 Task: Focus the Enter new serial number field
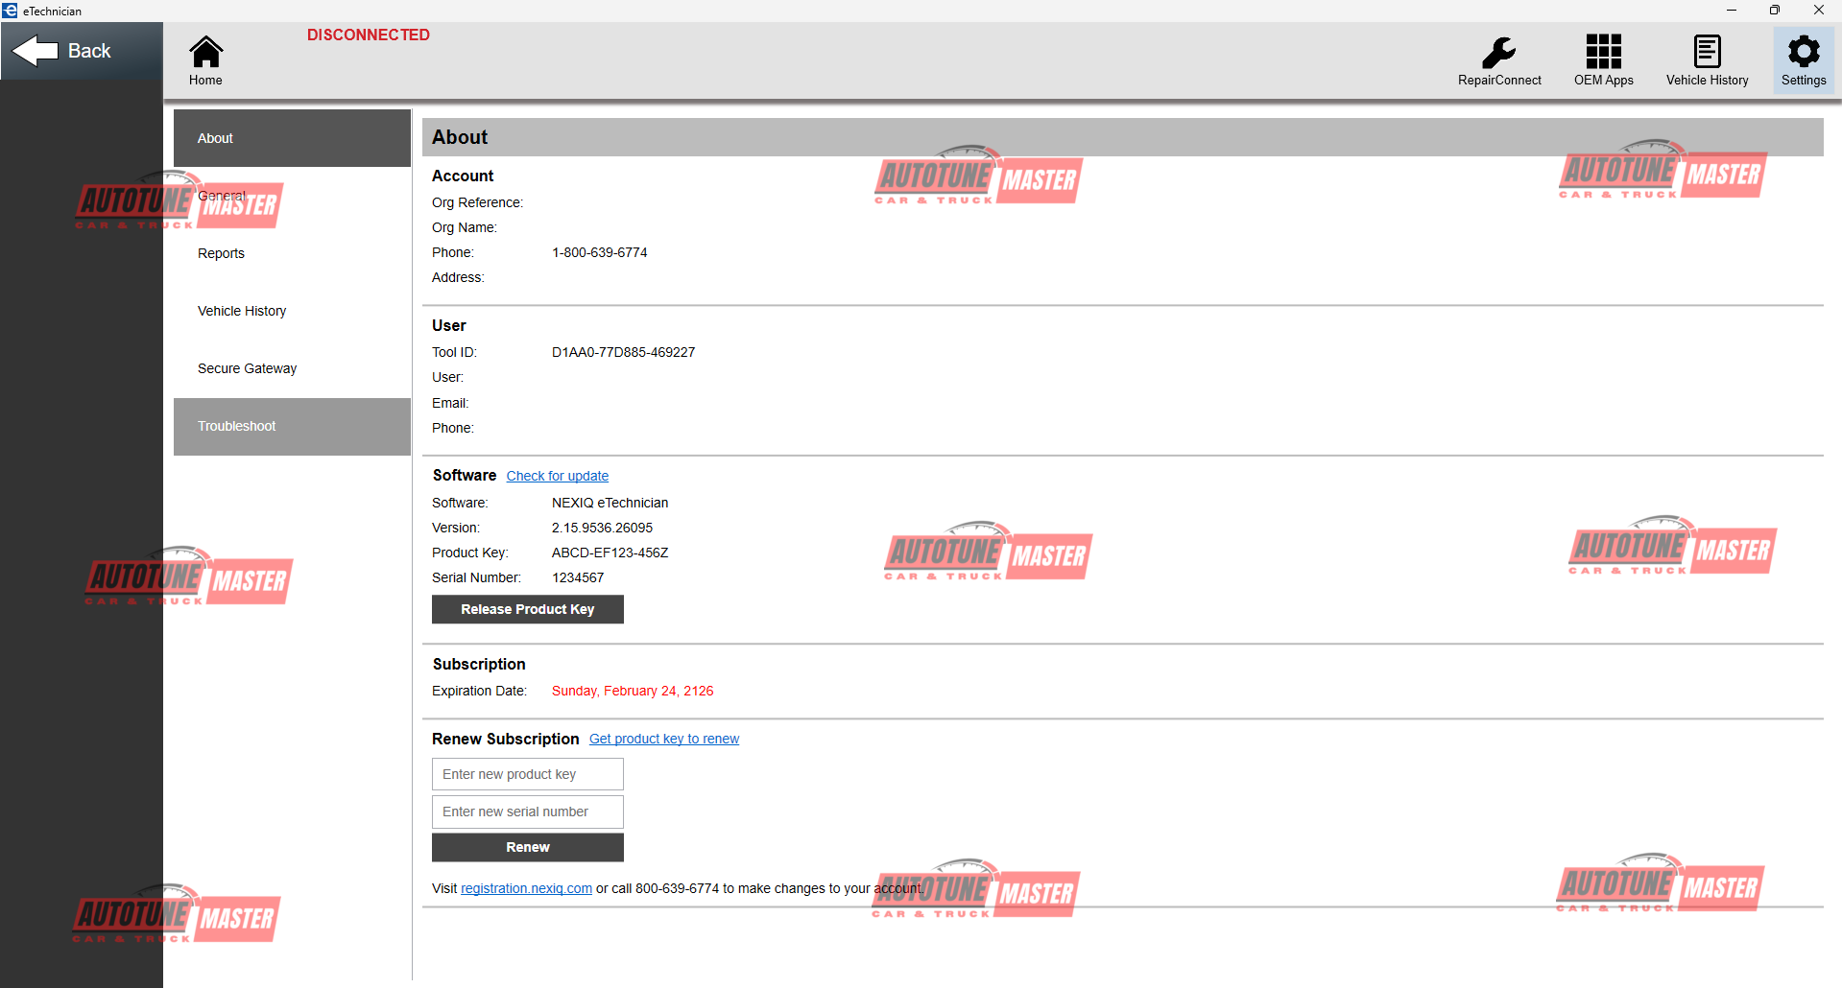(527, 812)
